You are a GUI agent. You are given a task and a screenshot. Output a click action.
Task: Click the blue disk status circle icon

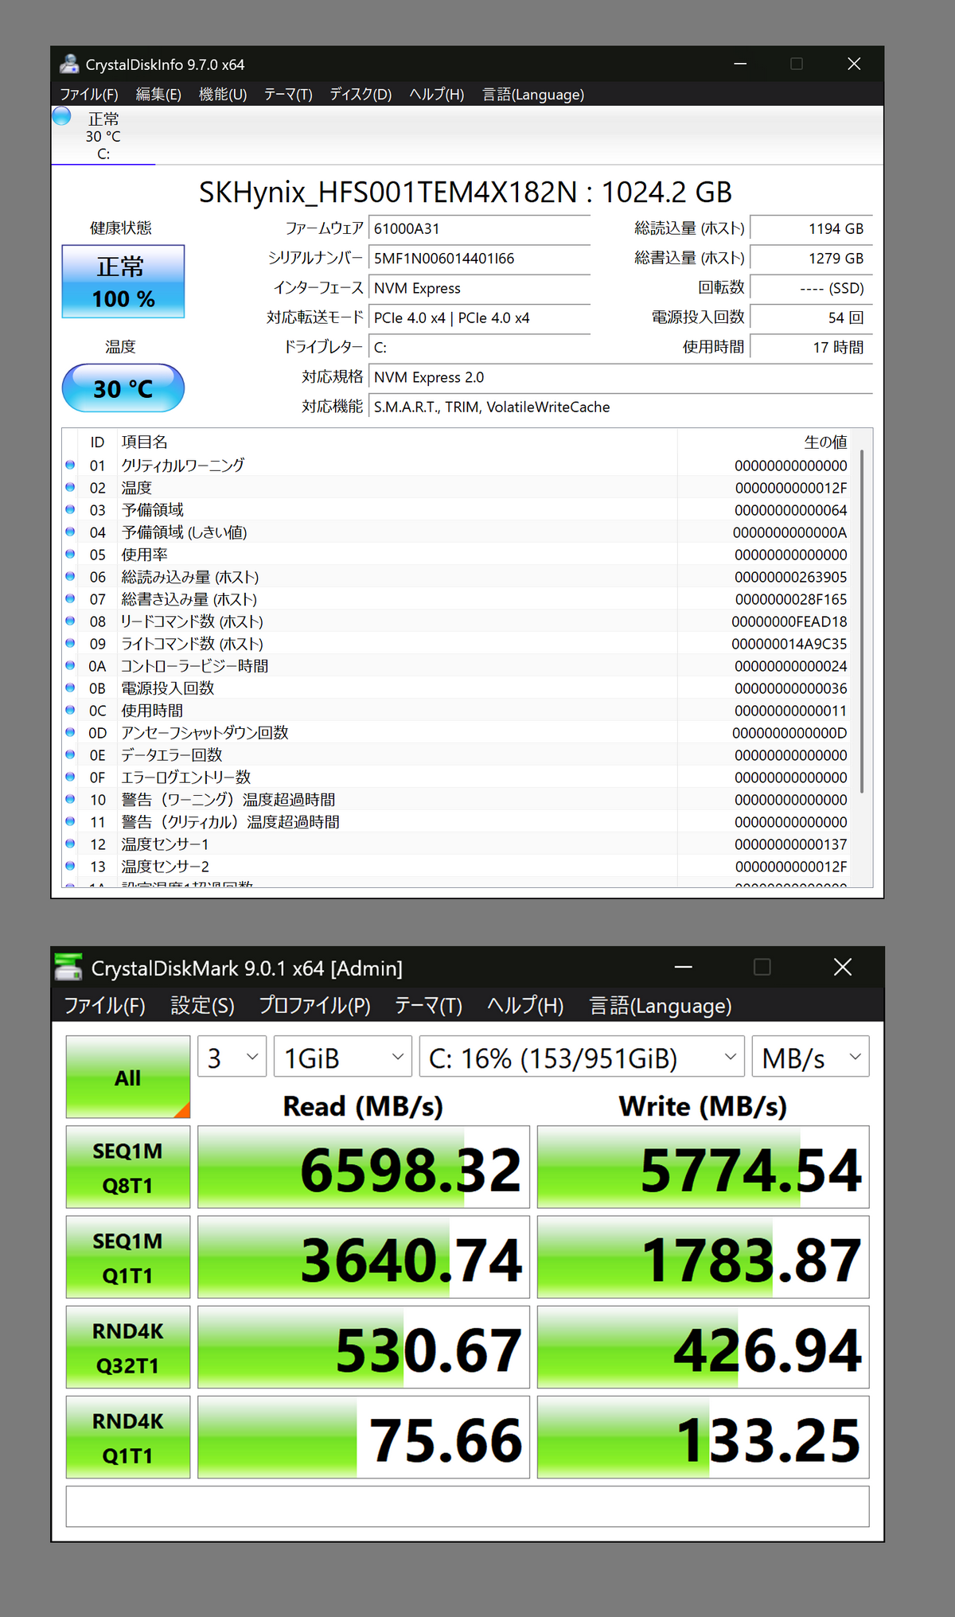61,116
